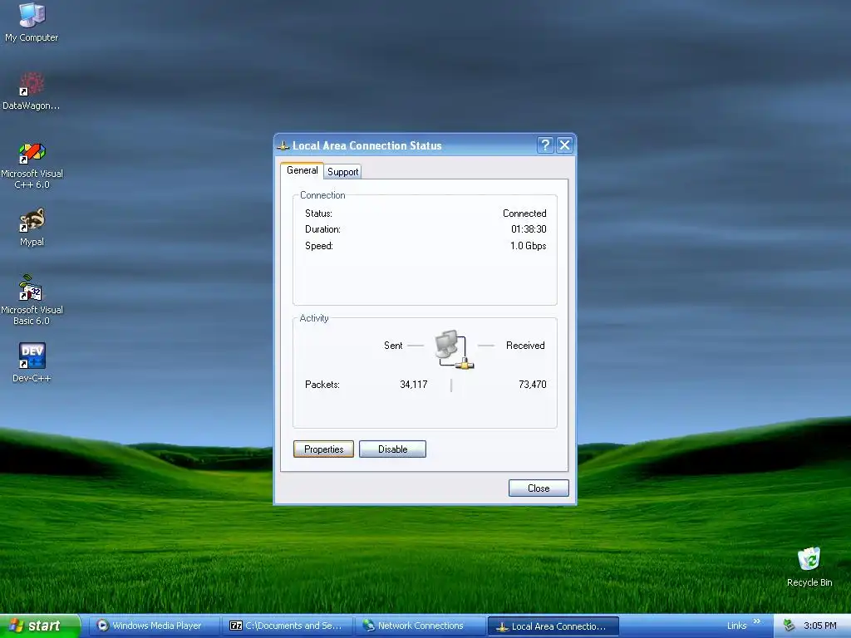The image size is (851, 638).
Task: Close the dialog with the title bar X
Action: click(x=564, y=145)
